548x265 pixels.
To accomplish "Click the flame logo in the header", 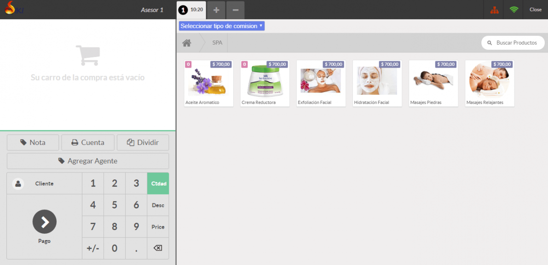I will [x=10, y=8].
